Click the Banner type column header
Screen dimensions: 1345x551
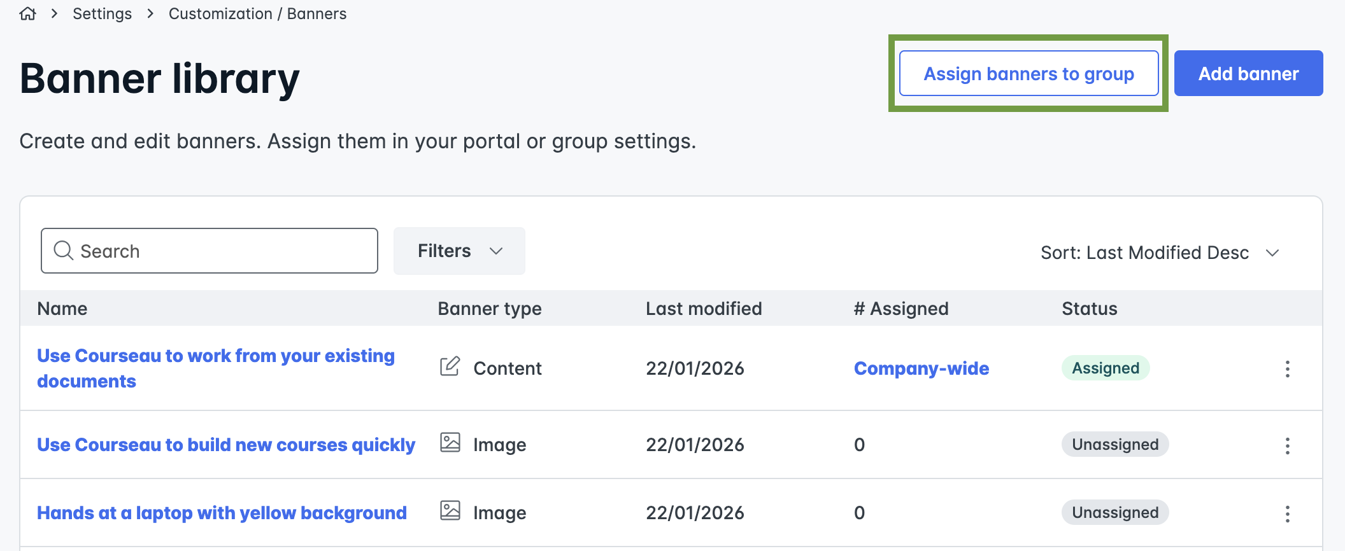click(x=490, y=309)
